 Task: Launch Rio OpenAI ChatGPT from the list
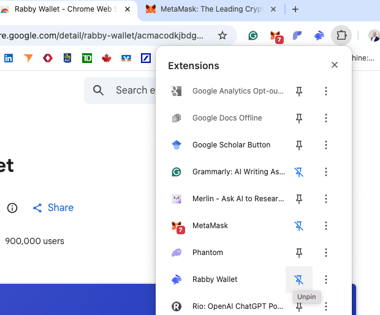click(x=227, y=306)
